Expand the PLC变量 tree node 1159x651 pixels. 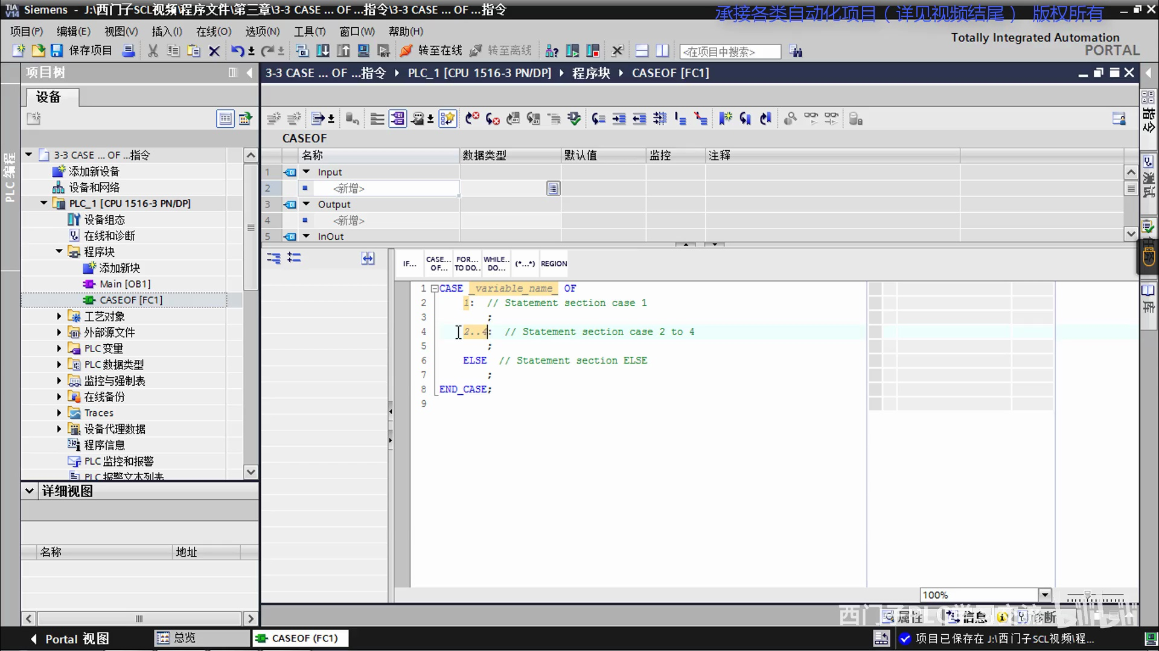59,348
